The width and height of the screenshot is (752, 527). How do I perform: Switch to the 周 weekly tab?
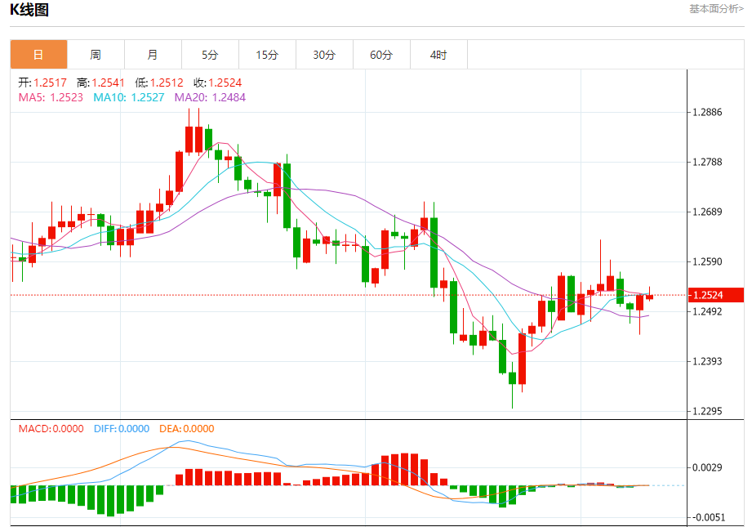(x=96, y=55)
